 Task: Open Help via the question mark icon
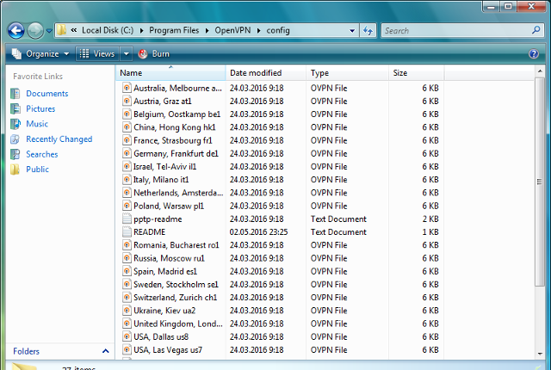pos(534,53)
